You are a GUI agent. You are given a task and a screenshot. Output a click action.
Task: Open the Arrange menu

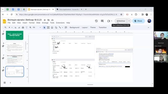45,23
